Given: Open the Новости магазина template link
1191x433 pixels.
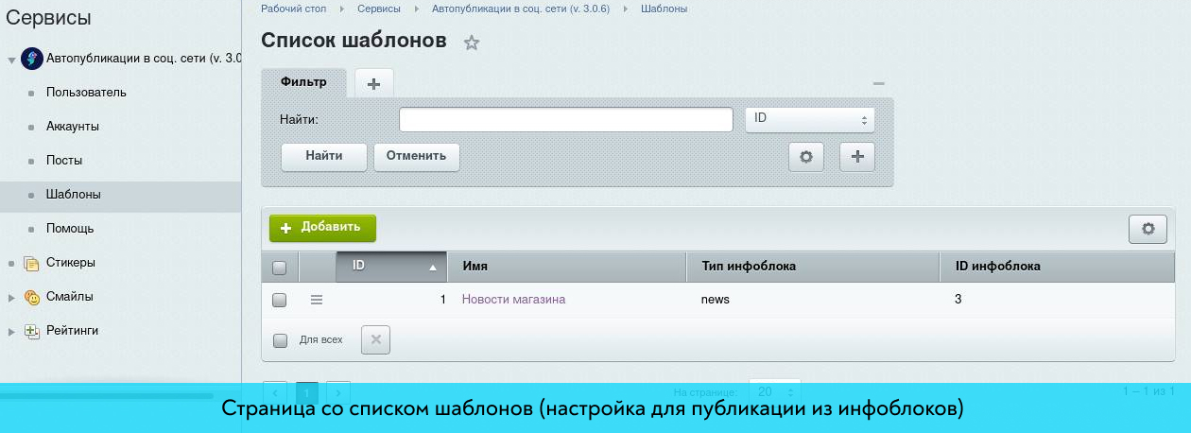Looking at the screenshot, I should tap(513, 300).
